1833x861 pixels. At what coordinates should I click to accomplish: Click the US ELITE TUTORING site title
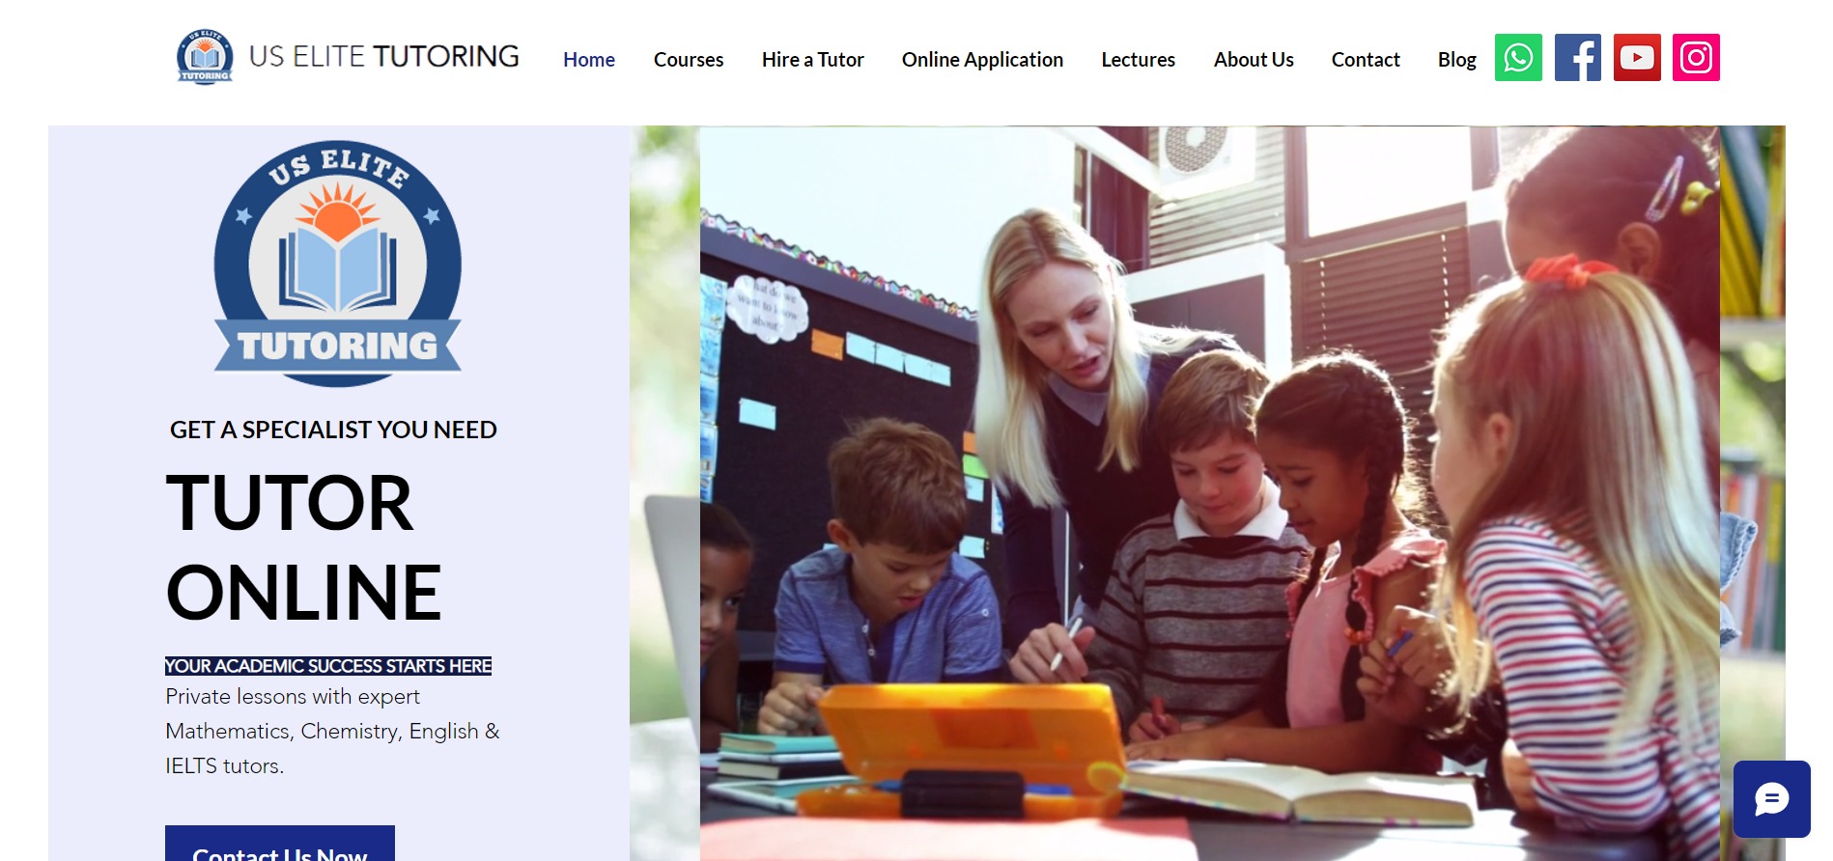tap(383, 57)
